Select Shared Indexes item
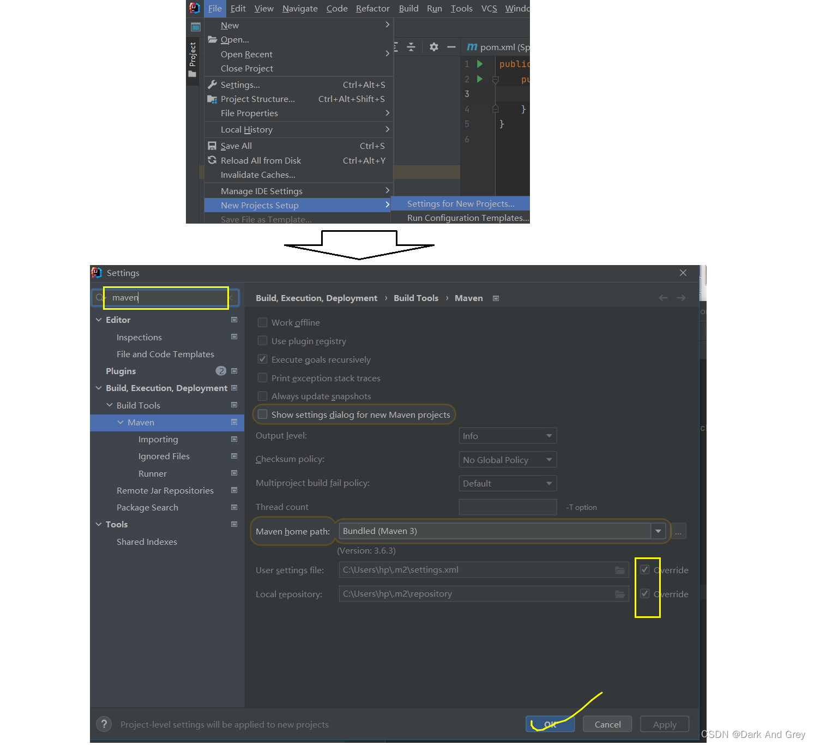Image resolution: width=814 pixels, height=745 pixels. [x=147, y=542]
